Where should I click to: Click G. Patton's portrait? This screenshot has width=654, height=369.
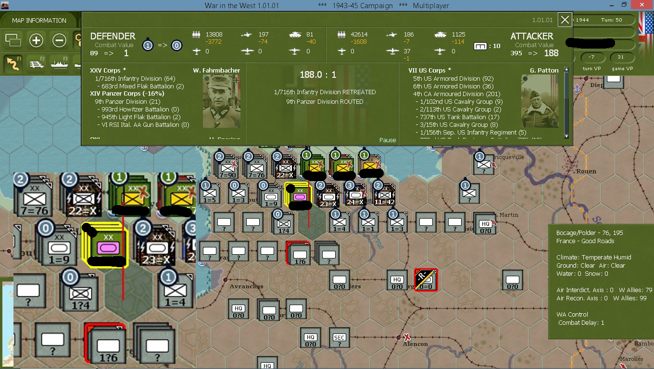click(x=540, y=101)
